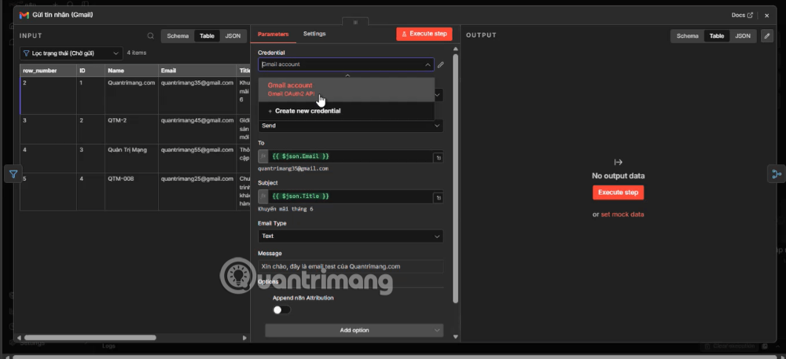The image size is (786, 359).
Task: Click the set mock data link
Action: 622,214
